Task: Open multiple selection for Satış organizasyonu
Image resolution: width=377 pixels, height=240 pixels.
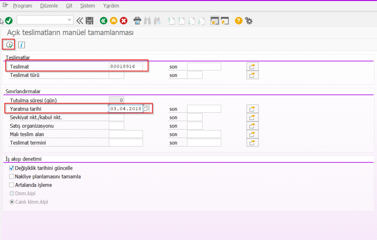Action: click(253, 126)
